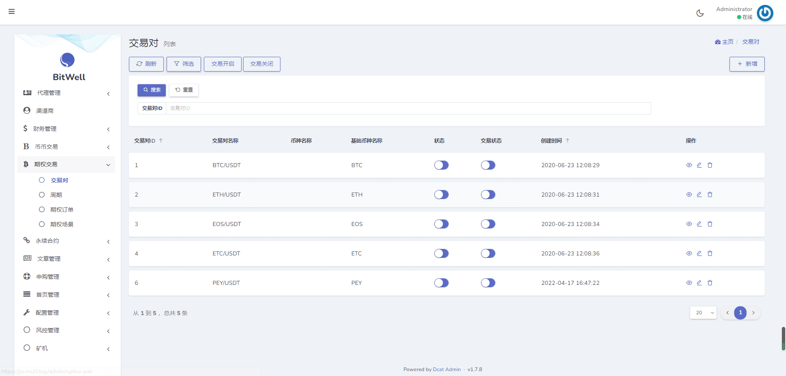Toggle dark mode moon icon
Viewport: 786px width, 376px height.
pos(700,13)
